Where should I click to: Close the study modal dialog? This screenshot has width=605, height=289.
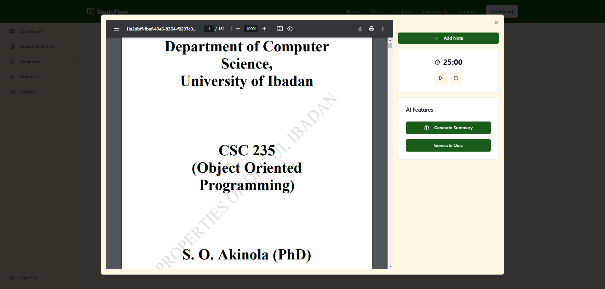(x=496, y=22)
